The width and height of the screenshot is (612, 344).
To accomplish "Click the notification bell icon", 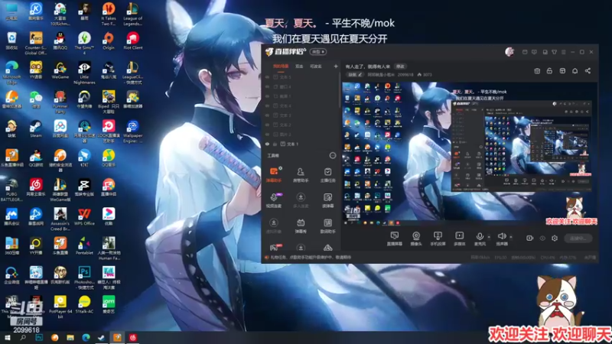I will pyautogui.click(x=575, y=70).
